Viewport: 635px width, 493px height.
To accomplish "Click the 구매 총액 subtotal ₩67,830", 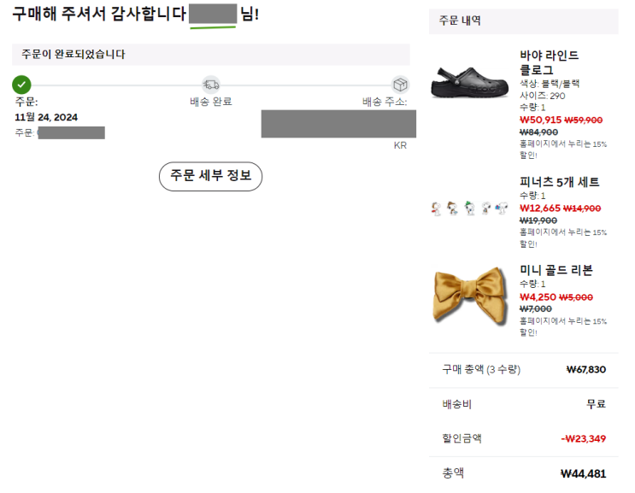I will (x=585, y=370).
